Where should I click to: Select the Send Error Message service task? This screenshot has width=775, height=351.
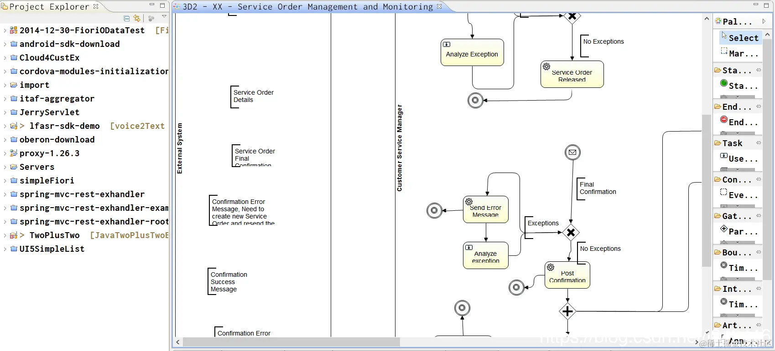point(486,209)
